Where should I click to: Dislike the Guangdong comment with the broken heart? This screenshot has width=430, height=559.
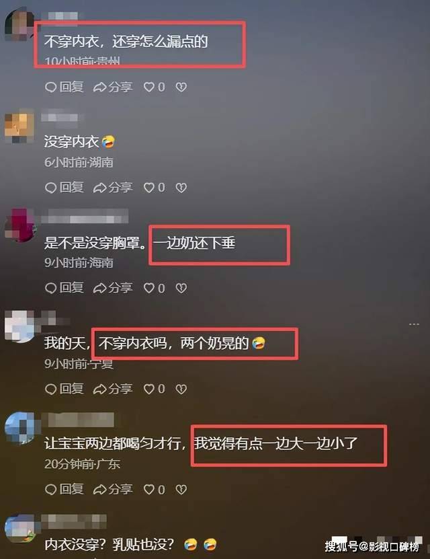(181, 489)
